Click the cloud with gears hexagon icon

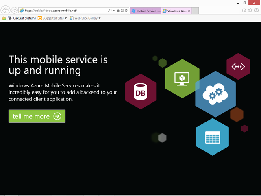tap(215, 94)
